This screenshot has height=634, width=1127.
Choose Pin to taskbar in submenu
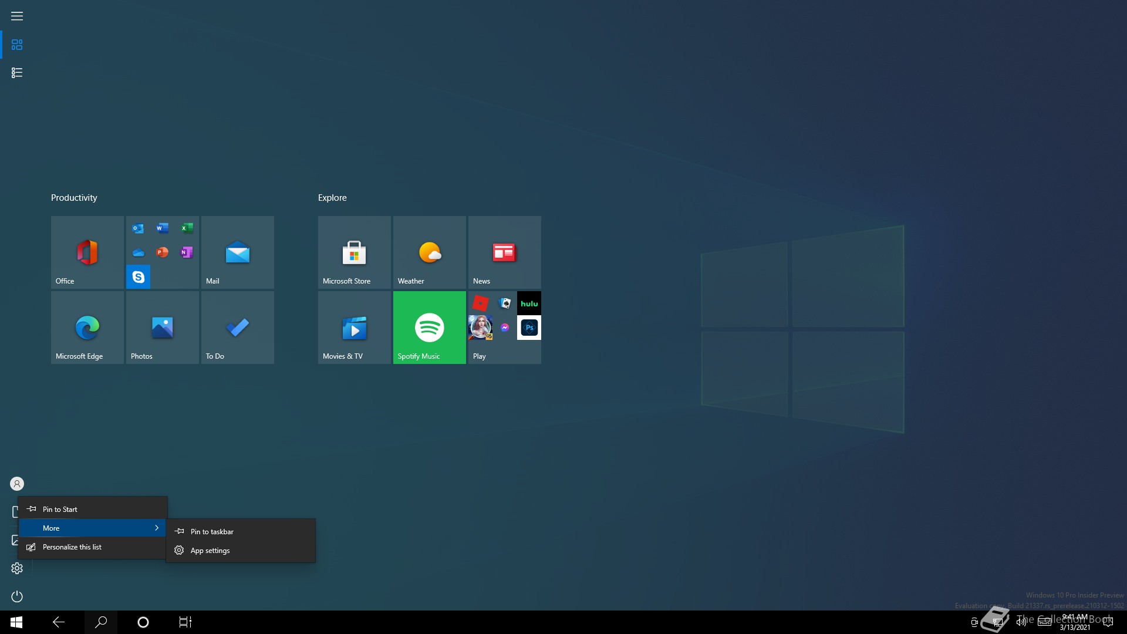(241, 531)
